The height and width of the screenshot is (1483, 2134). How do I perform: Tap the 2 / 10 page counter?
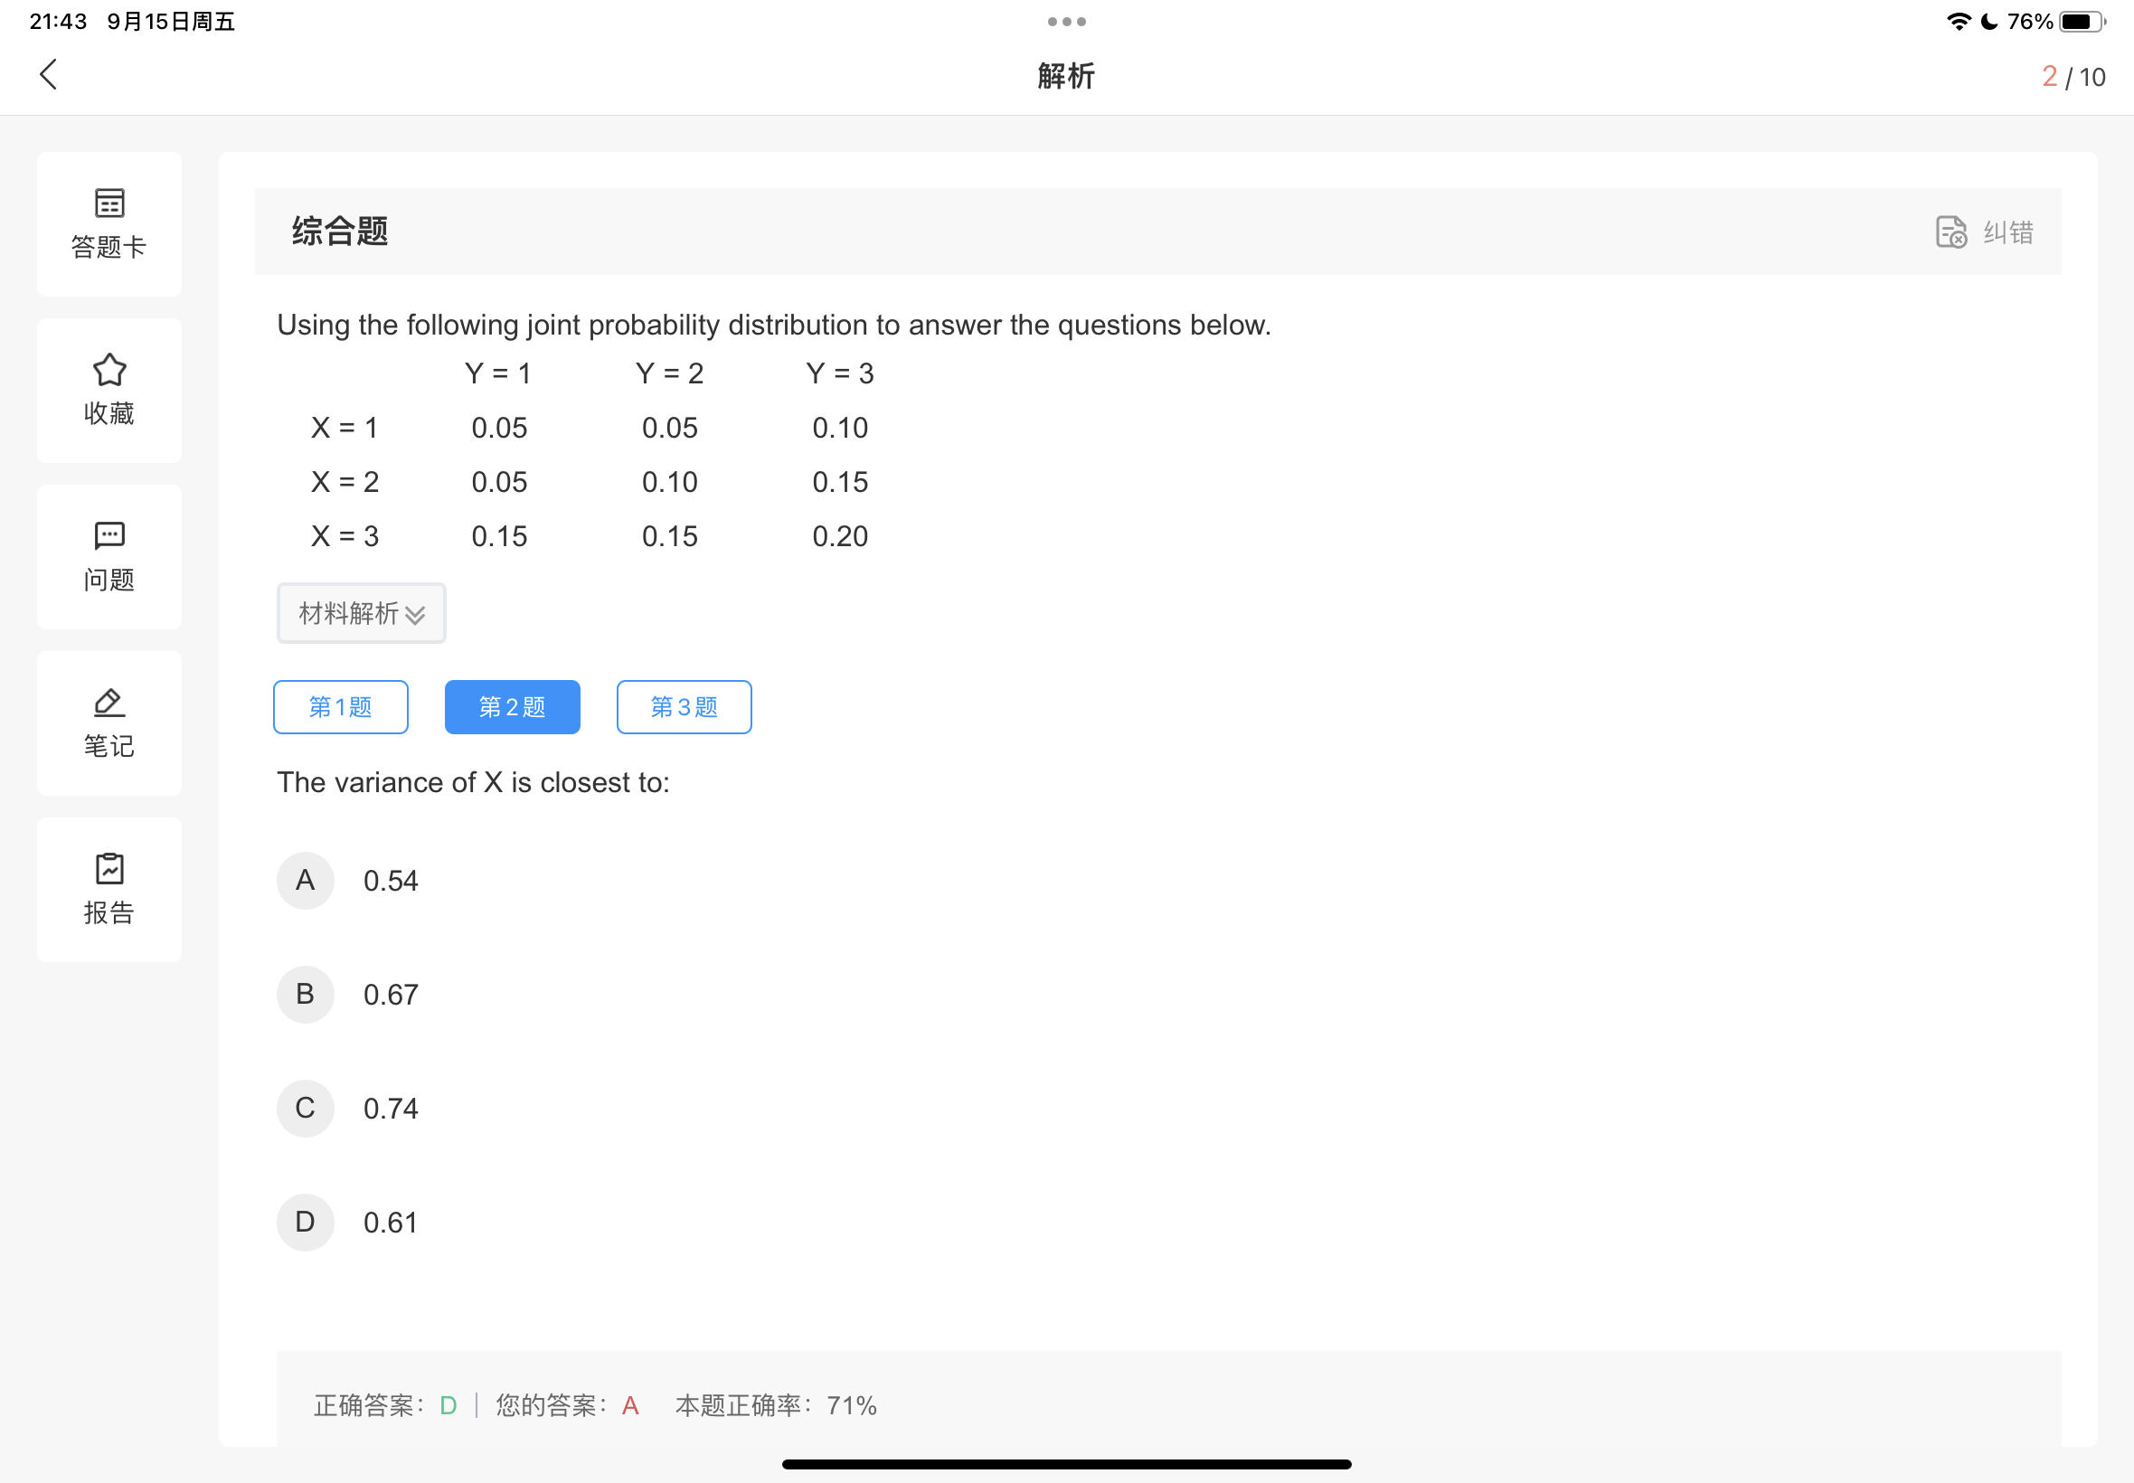2073,76
